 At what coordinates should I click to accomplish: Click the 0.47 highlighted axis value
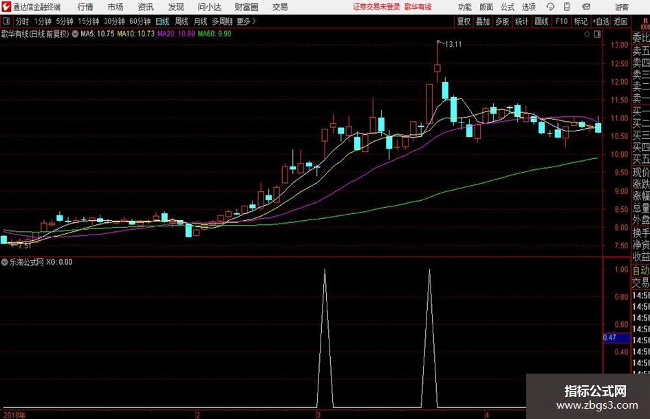616,338
